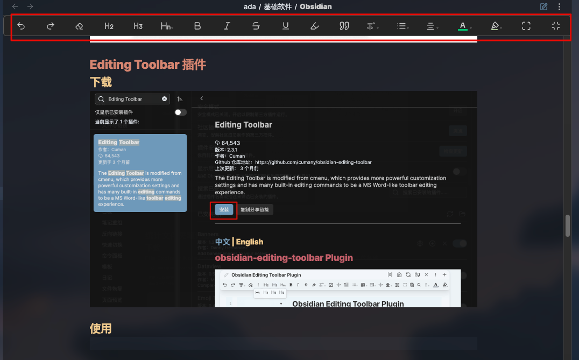Expand the list style dropdown

[x=403, y=25]
